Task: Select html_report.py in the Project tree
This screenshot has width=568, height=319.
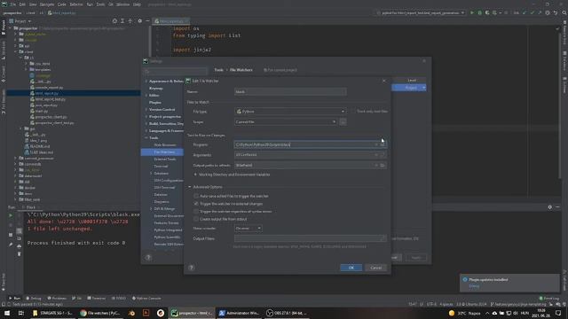Action: (x=46, y=93)
